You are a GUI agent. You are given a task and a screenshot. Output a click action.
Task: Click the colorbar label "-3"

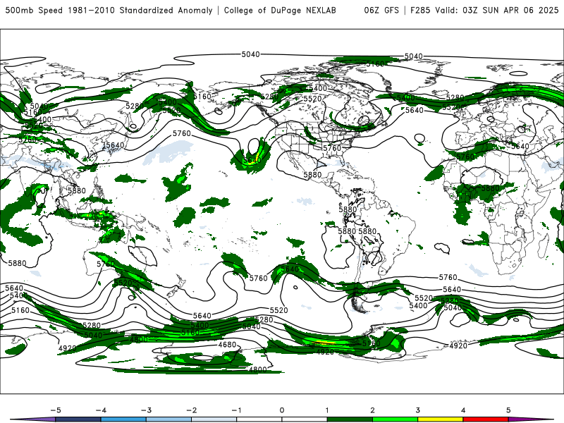tap(146, 410)
